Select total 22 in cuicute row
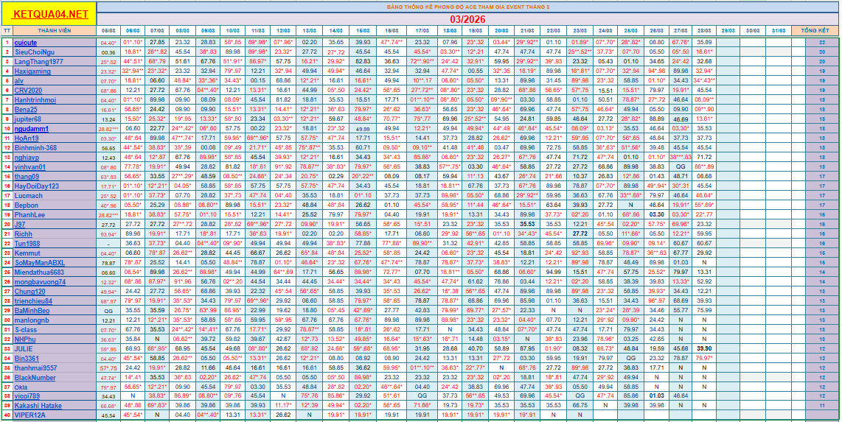Screen dimensions: 842x422 (x=823, y=42)
